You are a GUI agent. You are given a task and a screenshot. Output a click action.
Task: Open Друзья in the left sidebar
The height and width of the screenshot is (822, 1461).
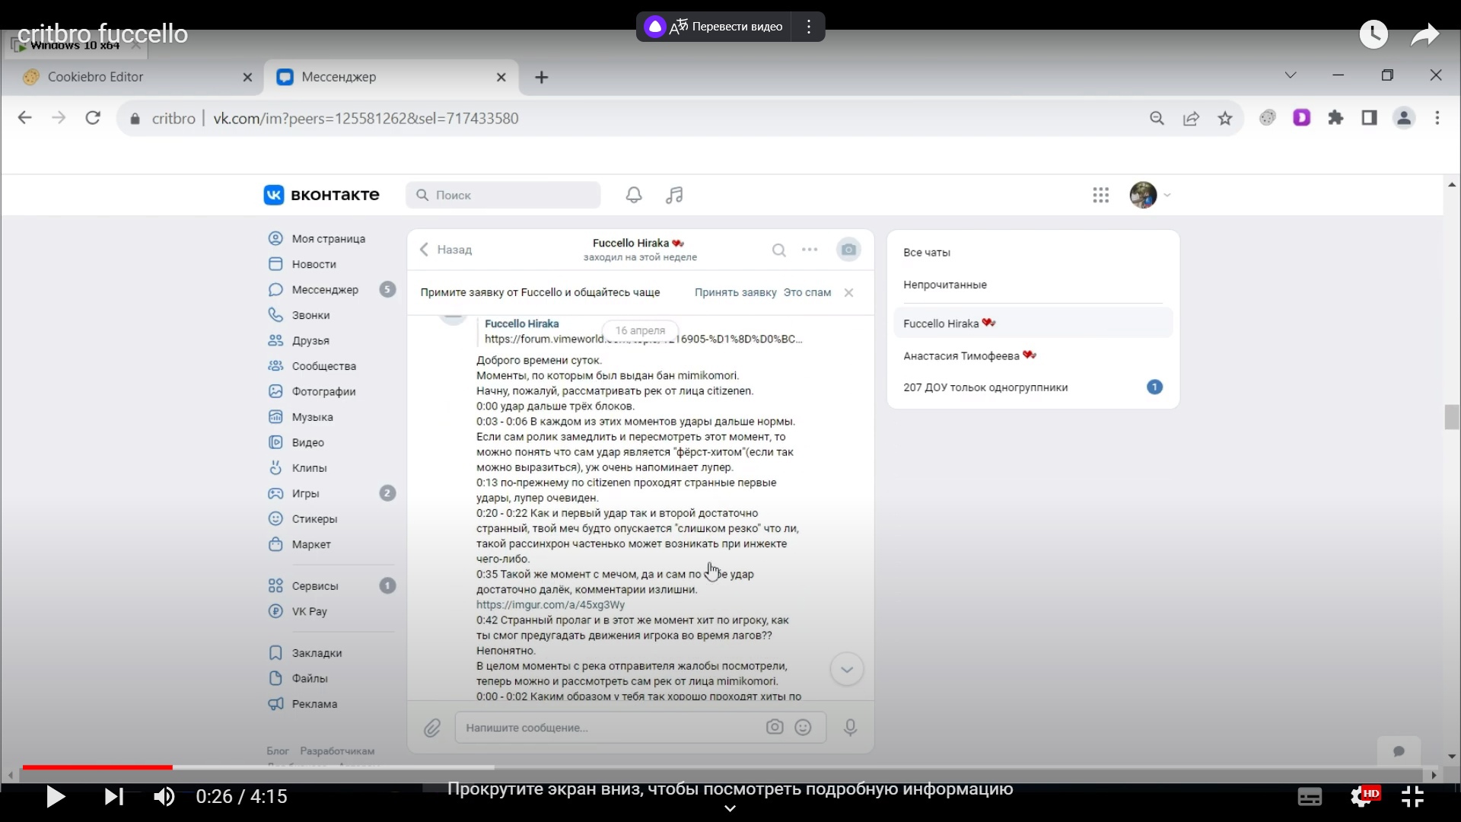[x=310, y=341]
